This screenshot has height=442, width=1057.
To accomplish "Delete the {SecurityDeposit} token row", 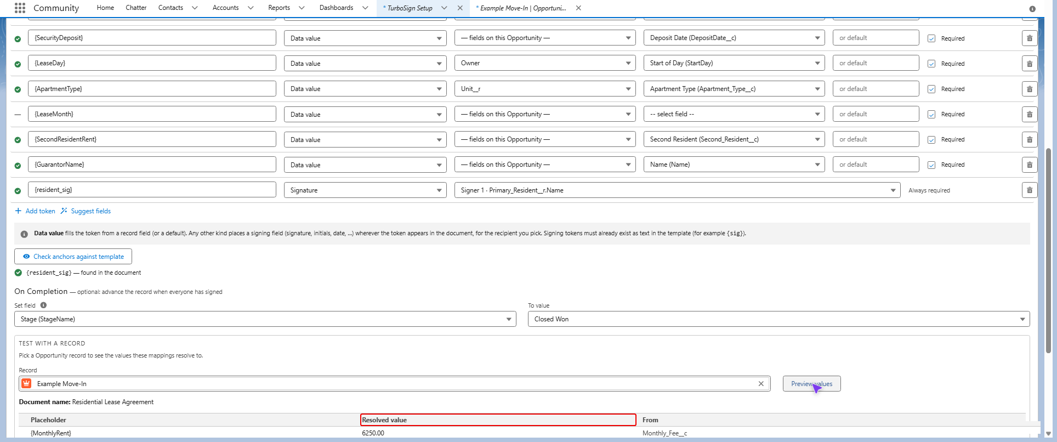I will 1030,38.
